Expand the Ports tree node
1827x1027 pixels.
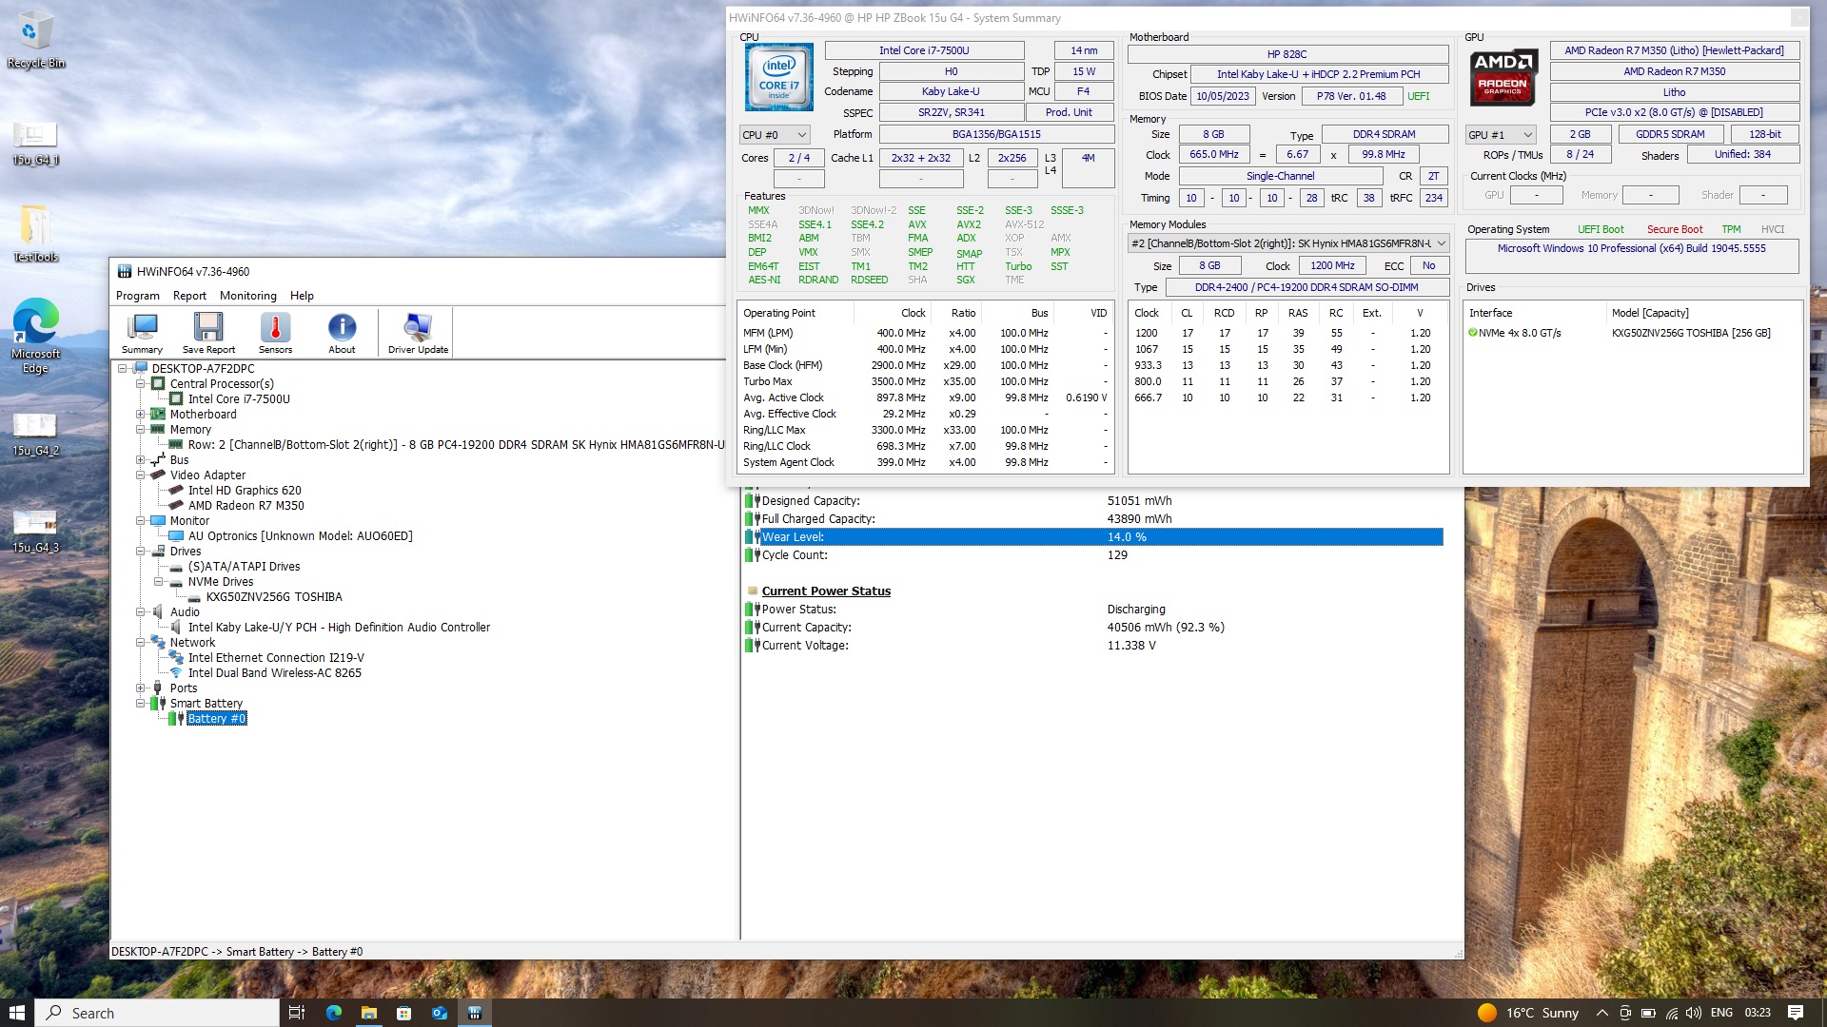[x=141, y=688]
